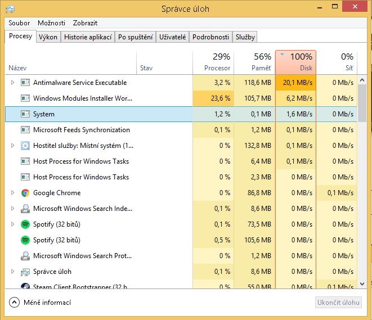Sort by the Disk column header
The image size is (372, 320).
point(295,62)
